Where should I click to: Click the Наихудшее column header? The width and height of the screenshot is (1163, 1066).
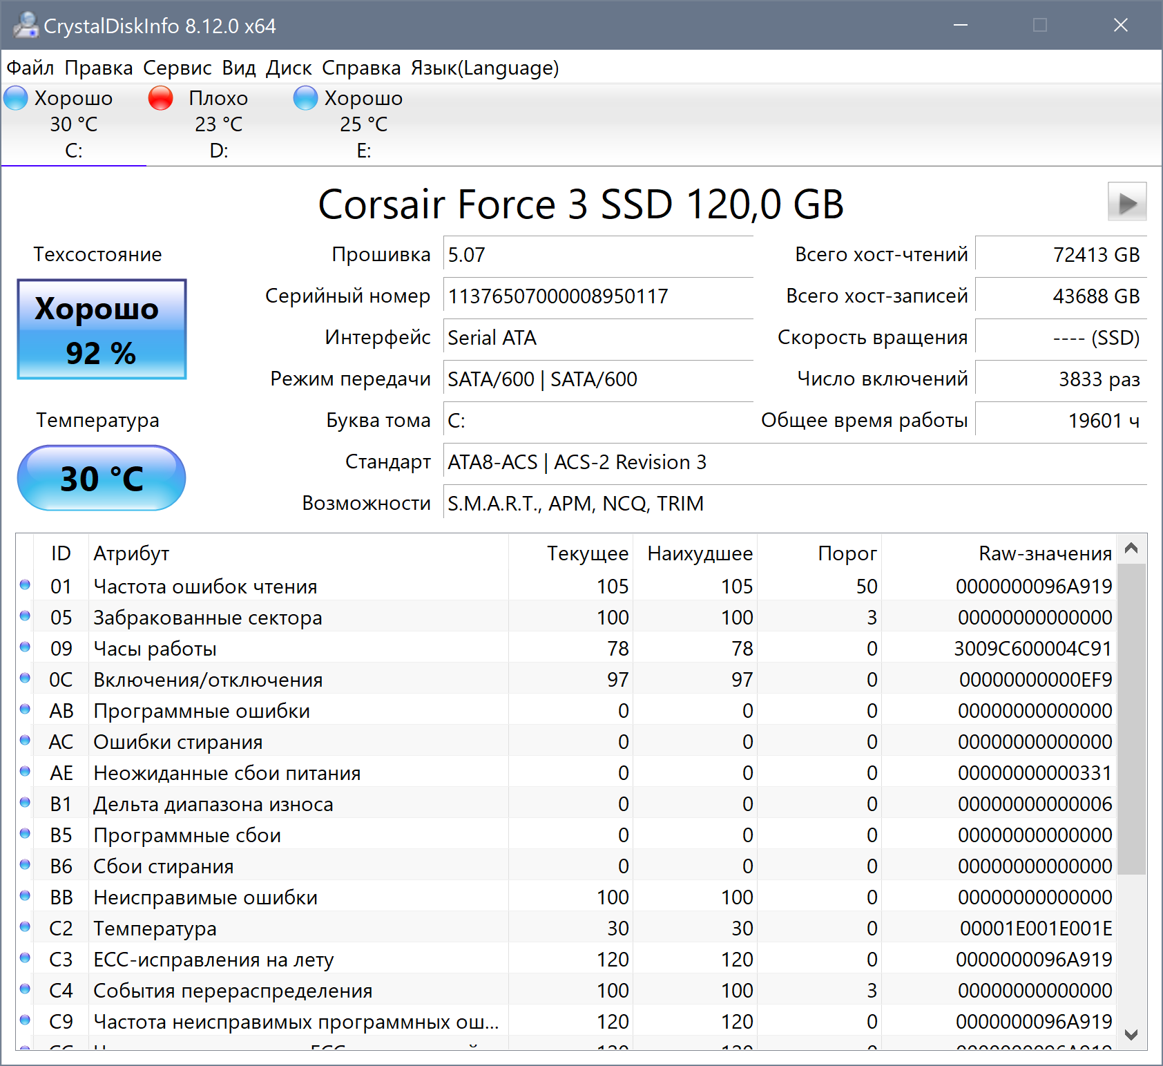click(695, 553)
